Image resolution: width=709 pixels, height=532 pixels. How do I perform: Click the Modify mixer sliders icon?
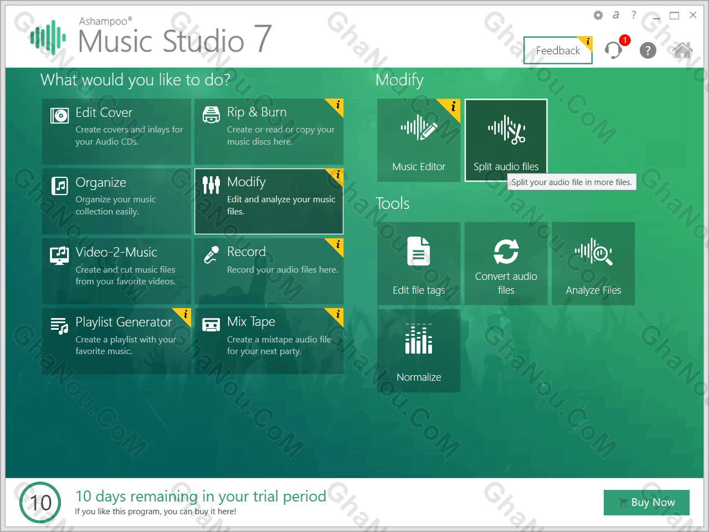coord(211,185)
